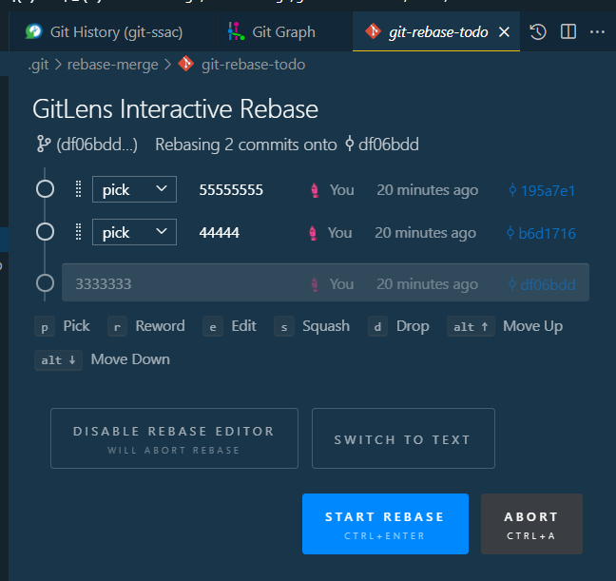Click the 'p' Pick shortcut key hint
Viewport: 616px width, 581px height.
[45, 327]
